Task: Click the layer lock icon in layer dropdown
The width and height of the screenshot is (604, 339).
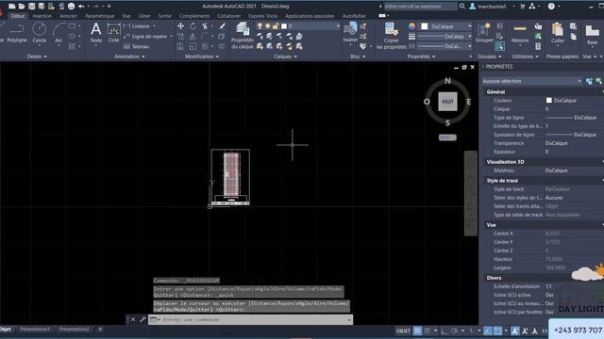Action: tap(276, 26)
